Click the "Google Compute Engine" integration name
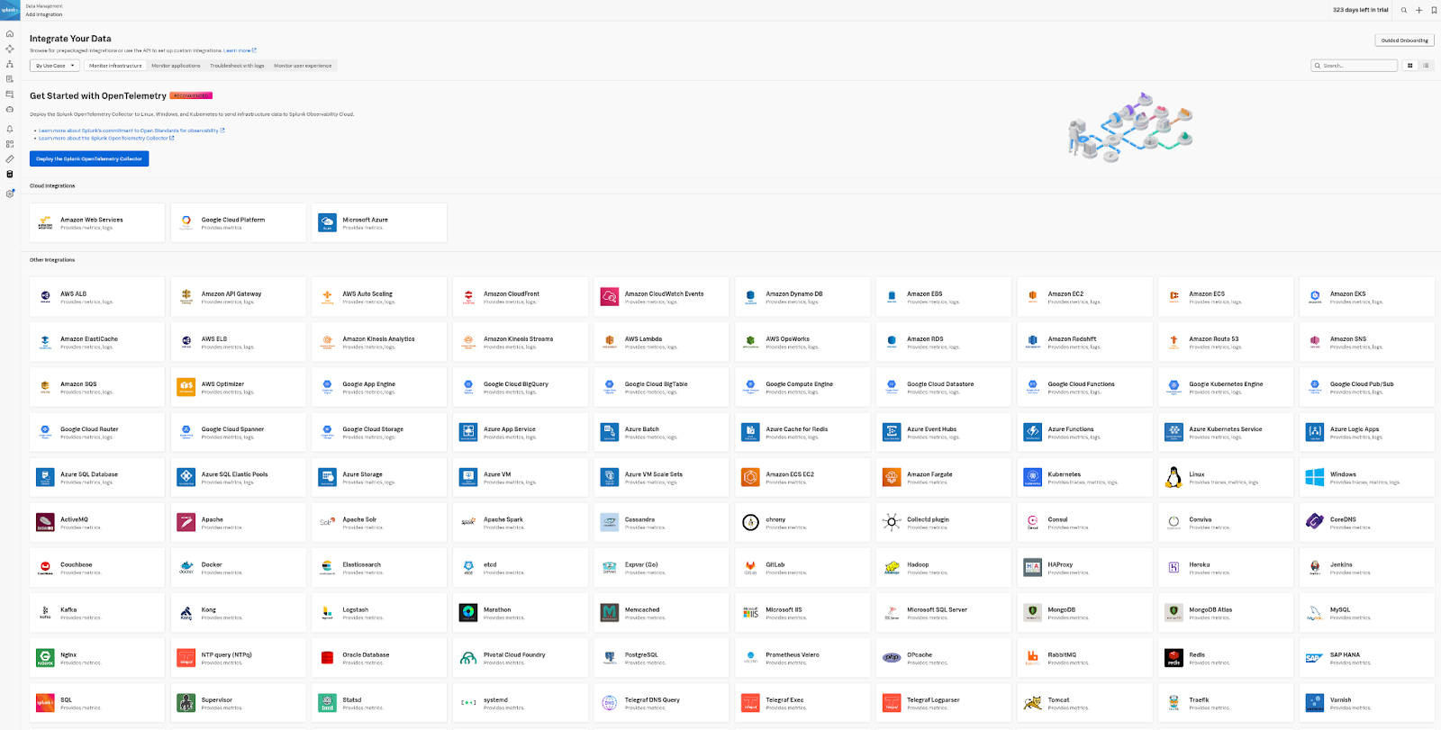1441x730 pixels. tap(799, 384)
